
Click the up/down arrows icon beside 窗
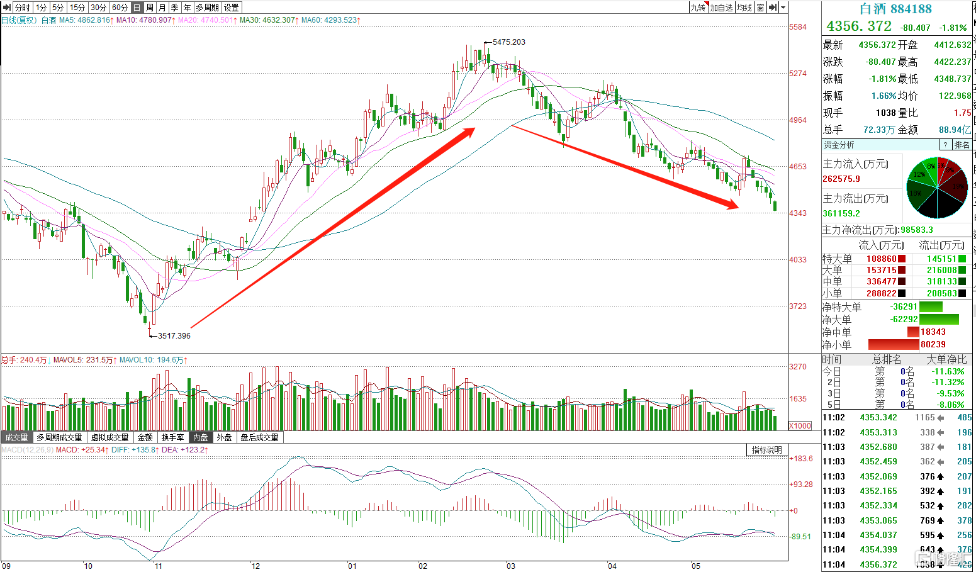pos(773,8)
